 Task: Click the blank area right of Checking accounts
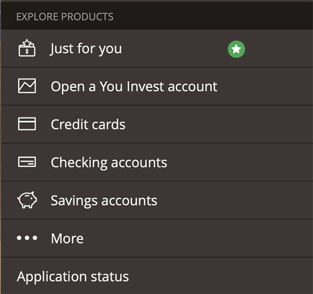click(x=239, y=162)
